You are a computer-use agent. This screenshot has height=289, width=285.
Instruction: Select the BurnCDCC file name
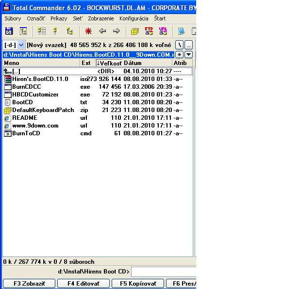click(x=27, y=87)
